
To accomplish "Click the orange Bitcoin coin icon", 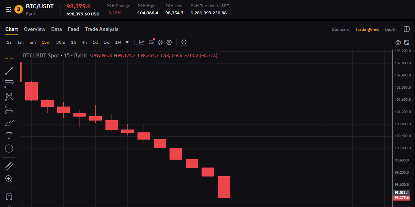I will 18,9.
